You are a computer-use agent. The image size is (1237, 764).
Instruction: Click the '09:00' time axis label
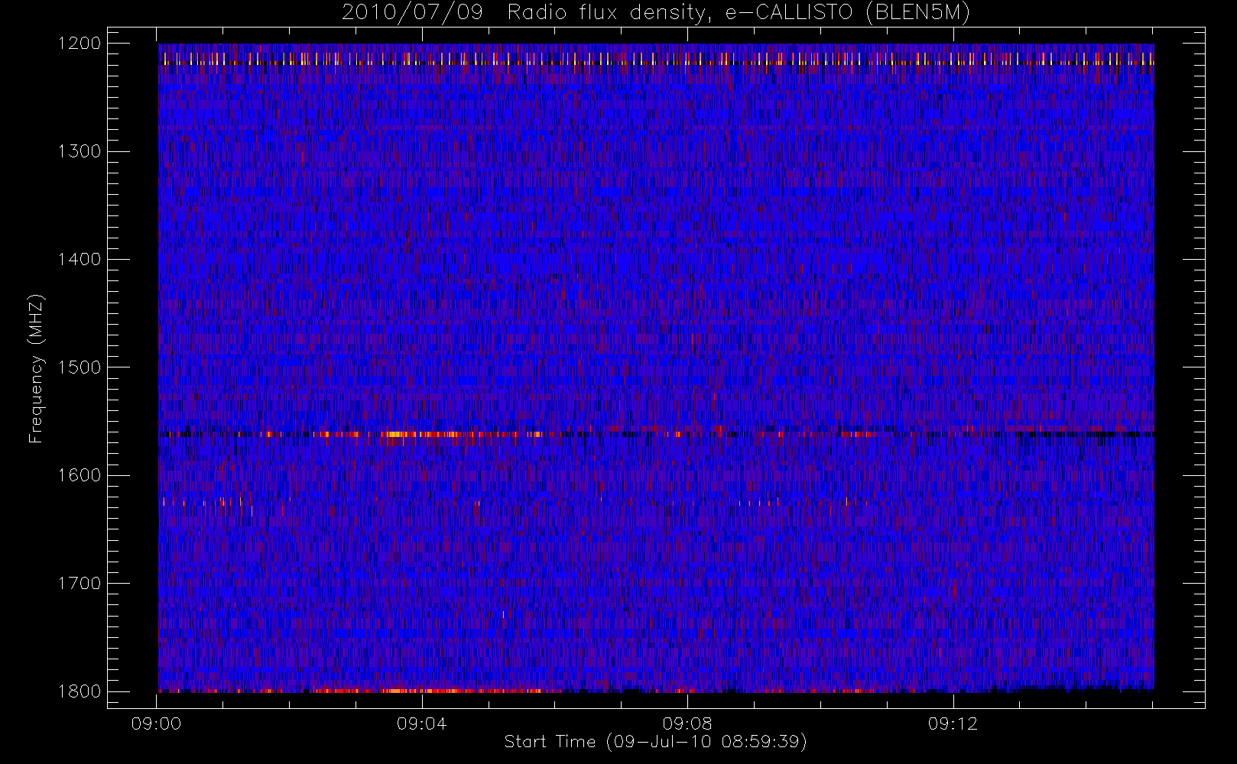coord(156,724)
